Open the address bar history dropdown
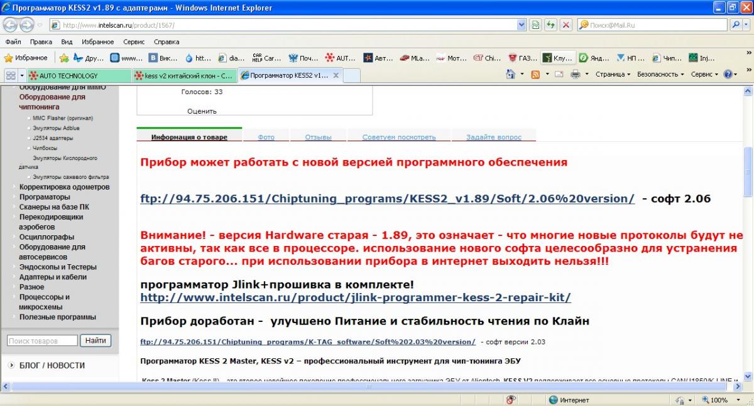The width and height of the screenshot is (754, 406). tap(522, 25)
